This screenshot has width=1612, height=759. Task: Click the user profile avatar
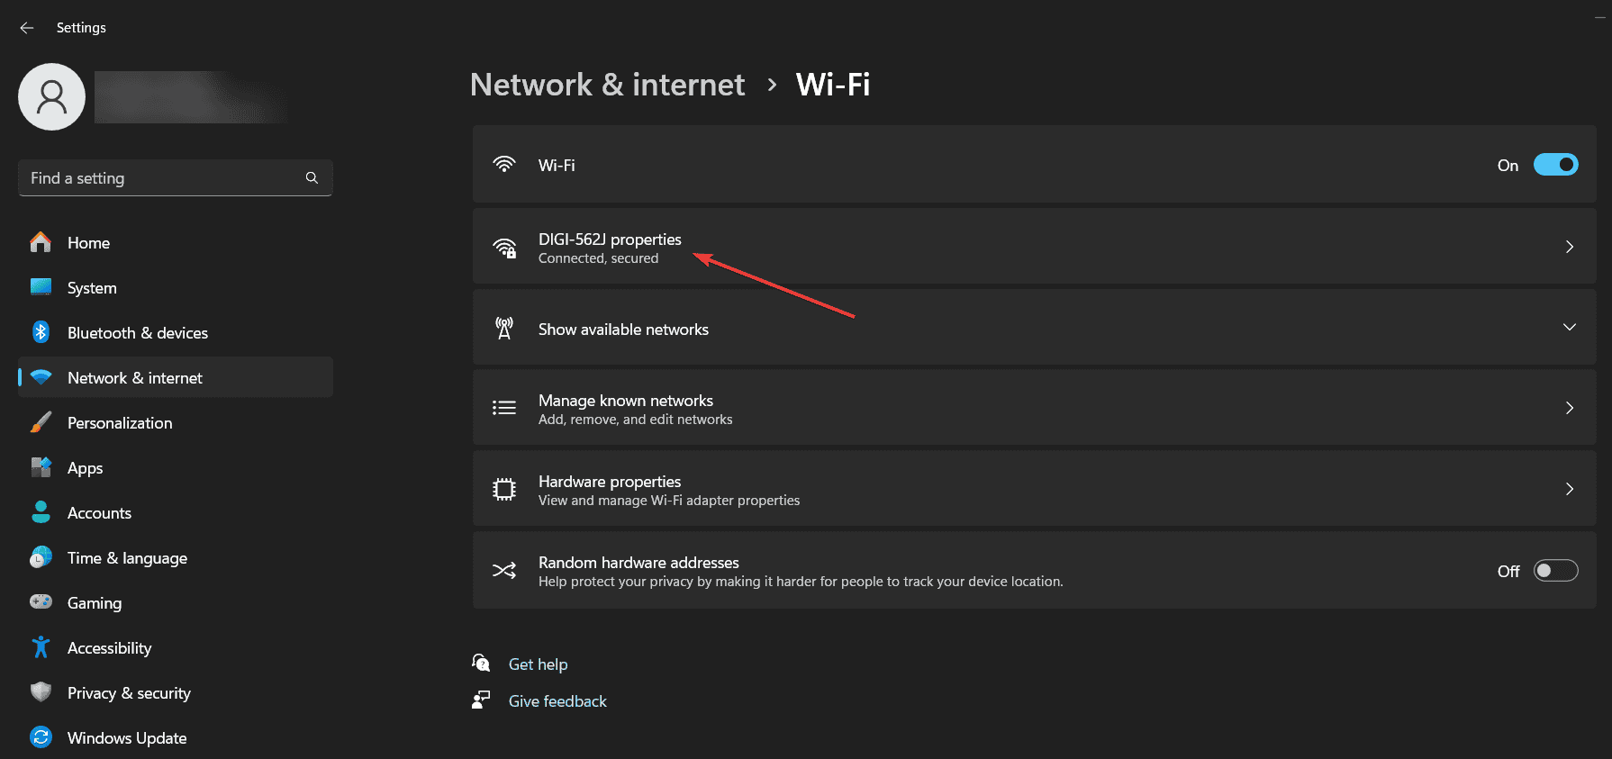pyautogui.click(x=51, y=96)
